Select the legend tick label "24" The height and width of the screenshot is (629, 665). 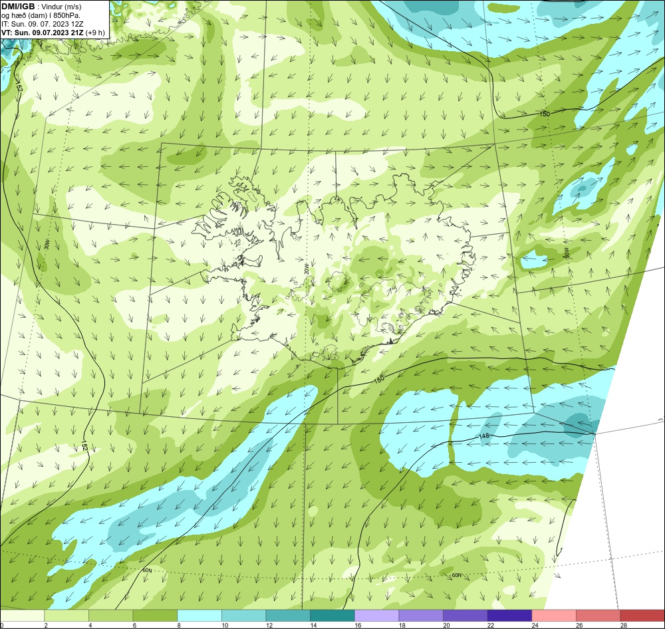tap(535, 625)
